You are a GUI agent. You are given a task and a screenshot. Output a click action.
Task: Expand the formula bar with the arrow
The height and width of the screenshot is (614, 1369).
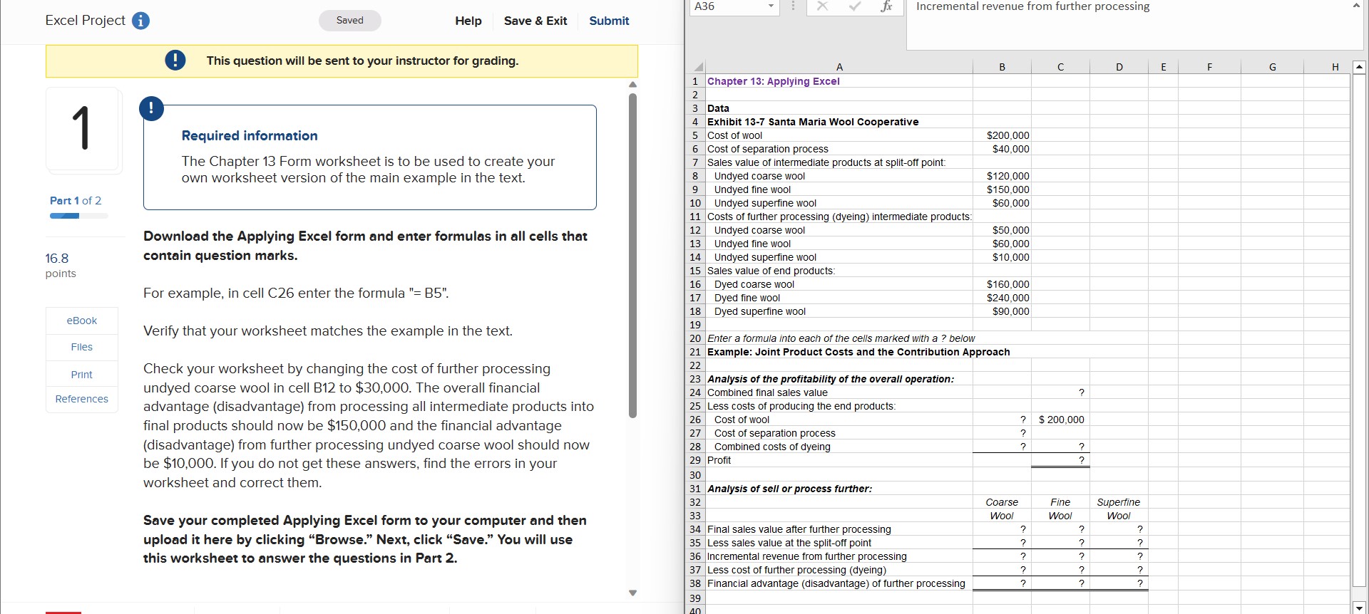(1355, 6)
